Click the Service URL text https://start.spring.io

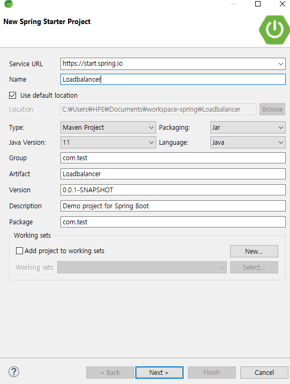point(93,64)
